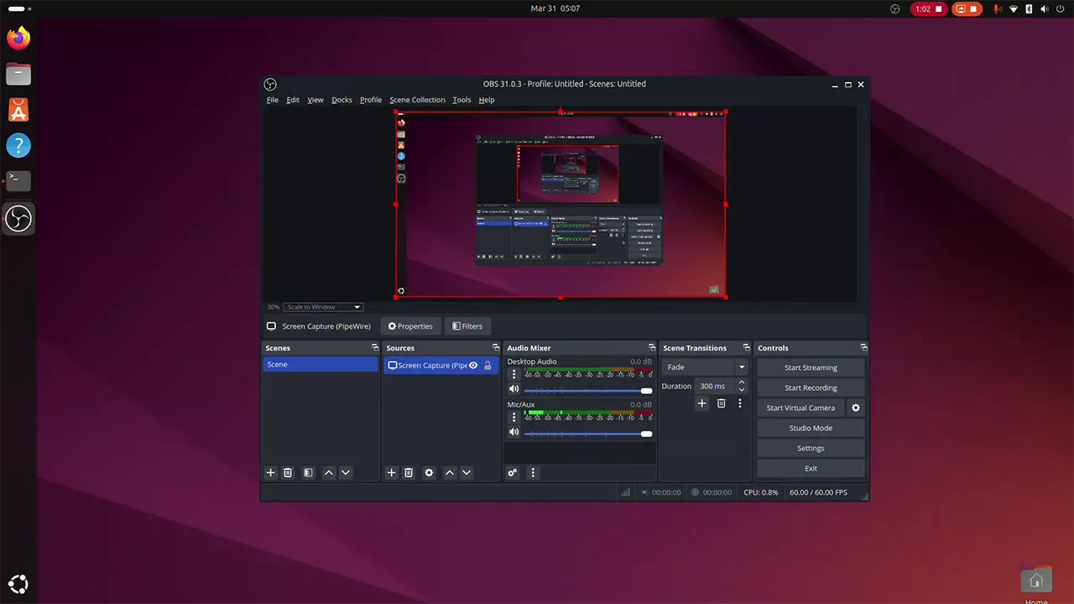Open Virtual Camera settings gear

[x=856, y=408]
